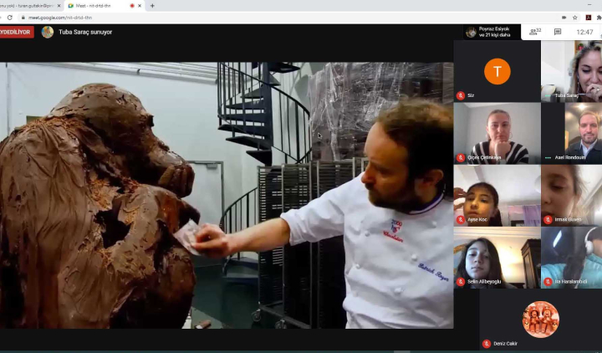This screenshot has width=602, height=353.
Task: Click the muted mic icon on the striped-sweater woman's tile
Action: click(x=461, y=157)
